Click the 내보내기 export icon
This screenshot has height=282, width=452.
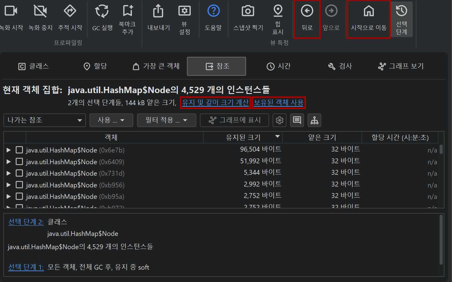coord(158,11)
